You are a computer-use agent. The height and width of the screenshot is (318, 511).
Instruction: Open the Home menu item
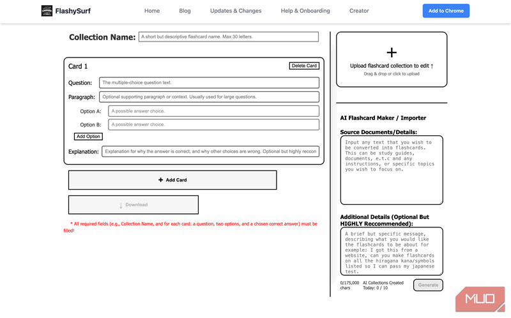[152, 11]
